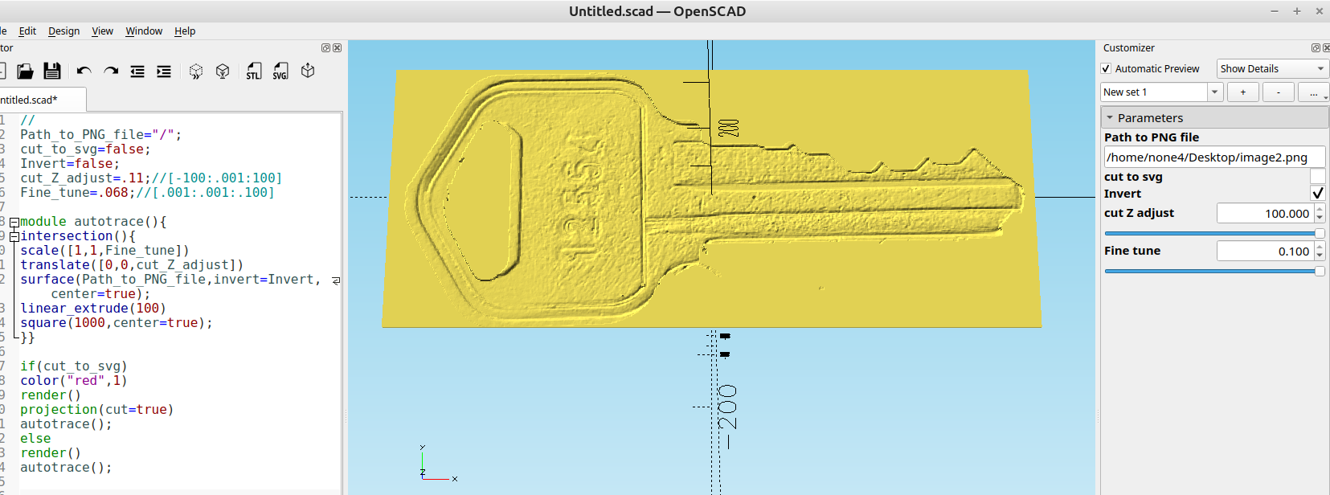Click the plus button to add preset

coord(1242,92)
